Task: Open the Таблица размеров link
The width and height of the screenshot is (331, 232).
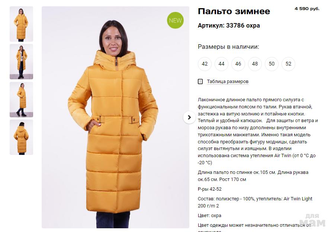Action: coord(228,82)
